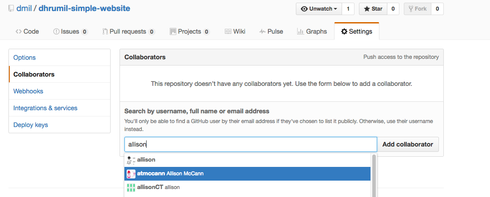Open Deploy keys in the sidebar
This screenshot has width=490, height=197.
[x=60, y=125]
